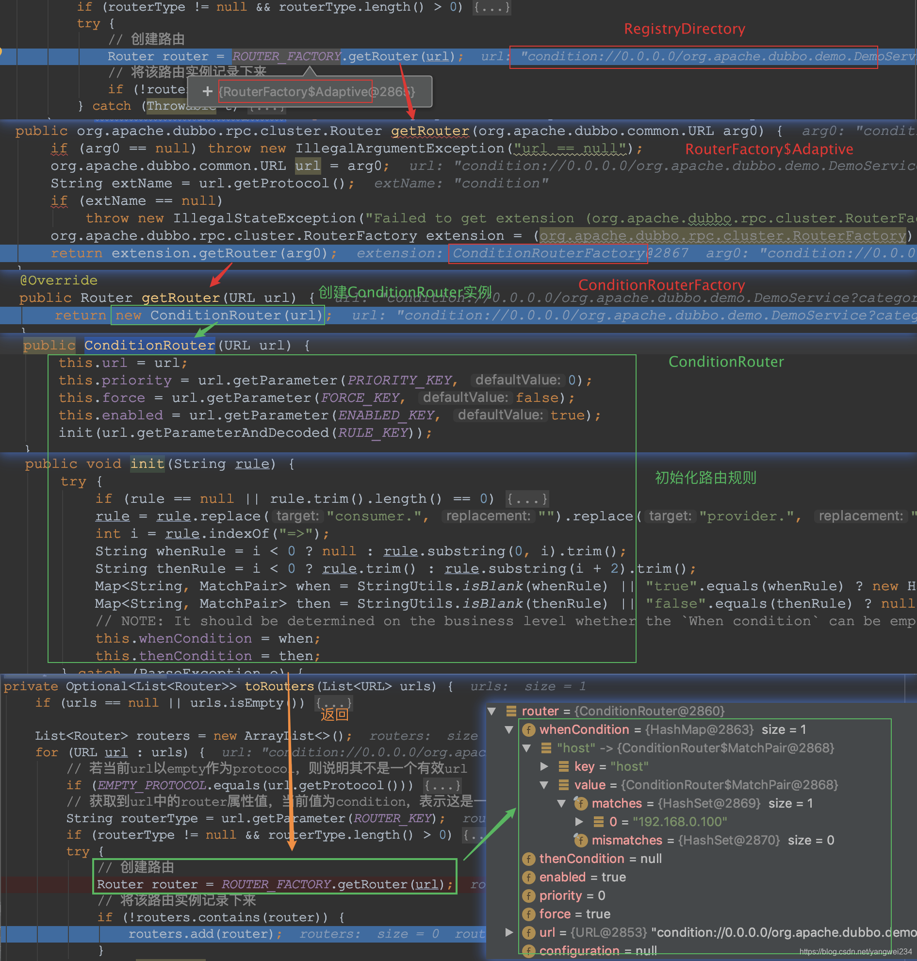Image resolution: width=917 pixels, height=961 pixels.
Task: Click the object icon beside router variable
Action: point(511,711)
